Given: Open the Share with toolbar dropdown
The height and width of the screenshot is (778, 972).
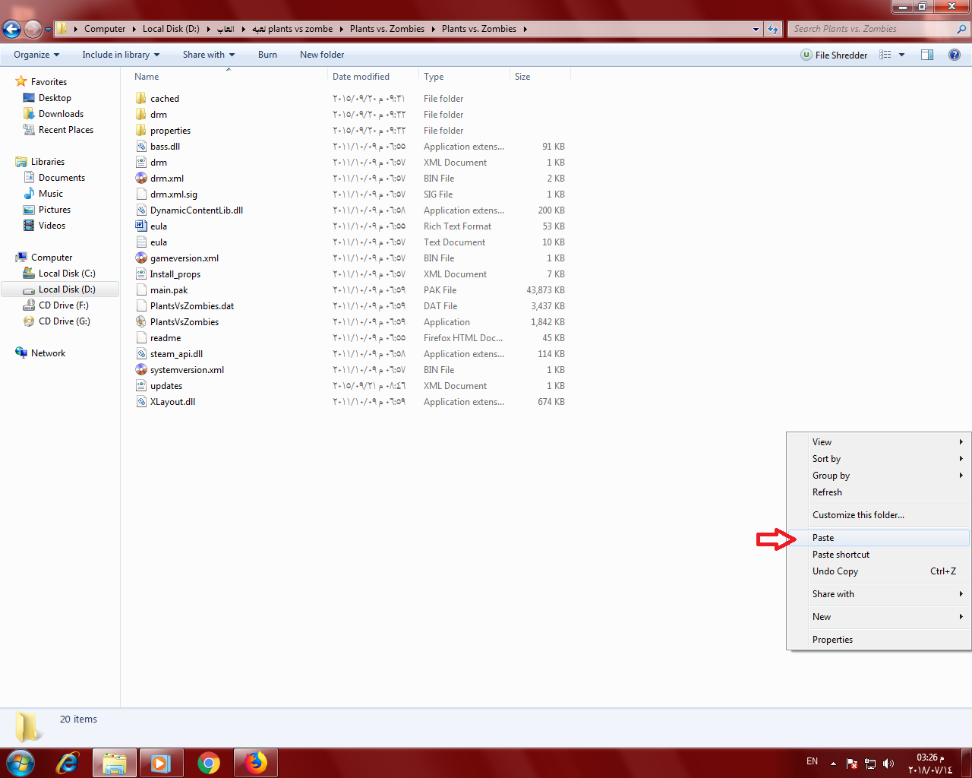Looking at the screenshot, I should coord(209,55).
